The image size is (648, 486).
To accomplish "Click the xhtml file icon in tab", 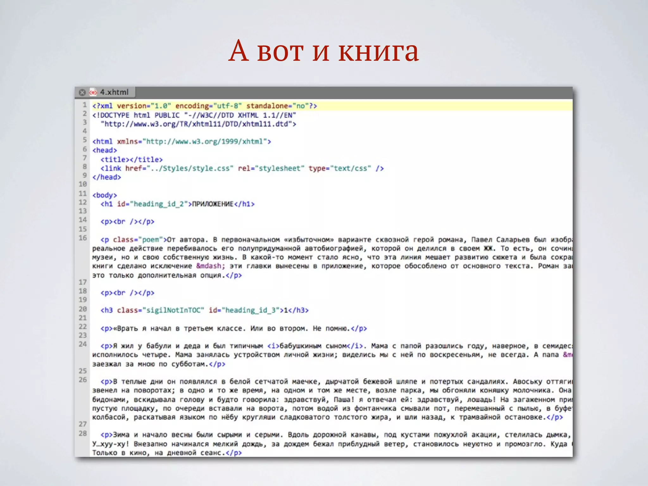I will pyautogui.click(x=93, y=92).
